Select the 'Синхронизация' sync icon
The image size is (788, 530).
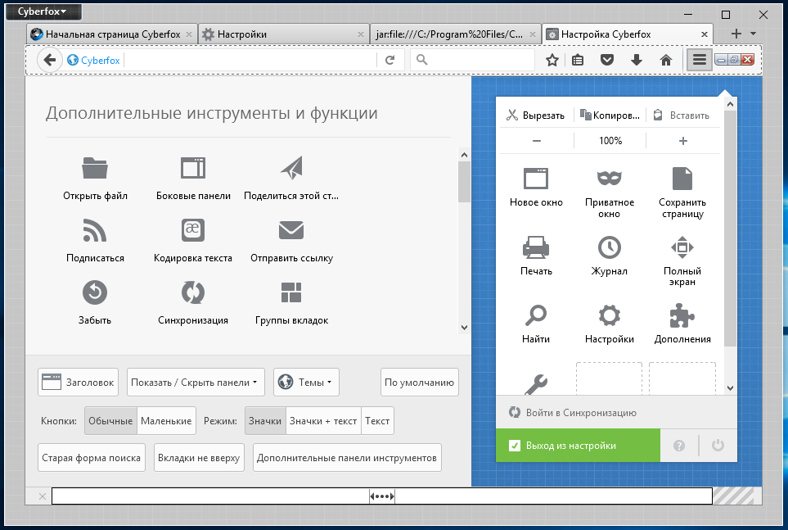tap(193, 292)
